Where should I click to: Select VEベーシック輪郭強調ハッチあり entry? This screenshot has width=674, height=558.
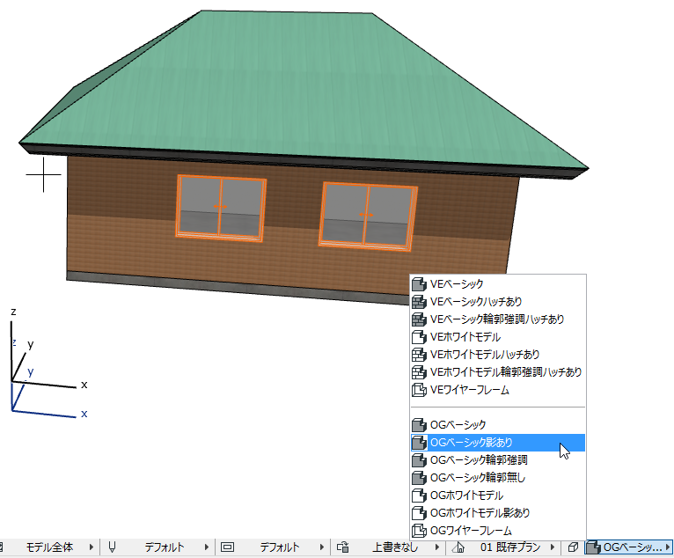pos(498,319)
